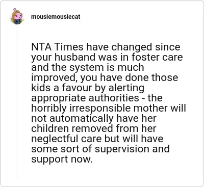
Task: Click the line 'not automatically have her'
Action: click(94, 118)
